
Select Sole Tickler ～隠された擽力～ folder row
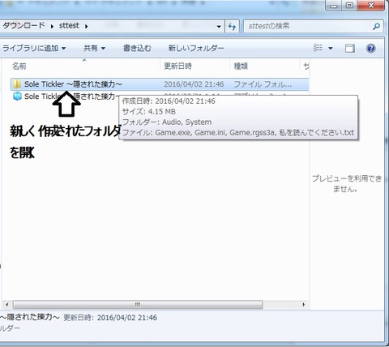pyautogui.click(x=160, y=84)
